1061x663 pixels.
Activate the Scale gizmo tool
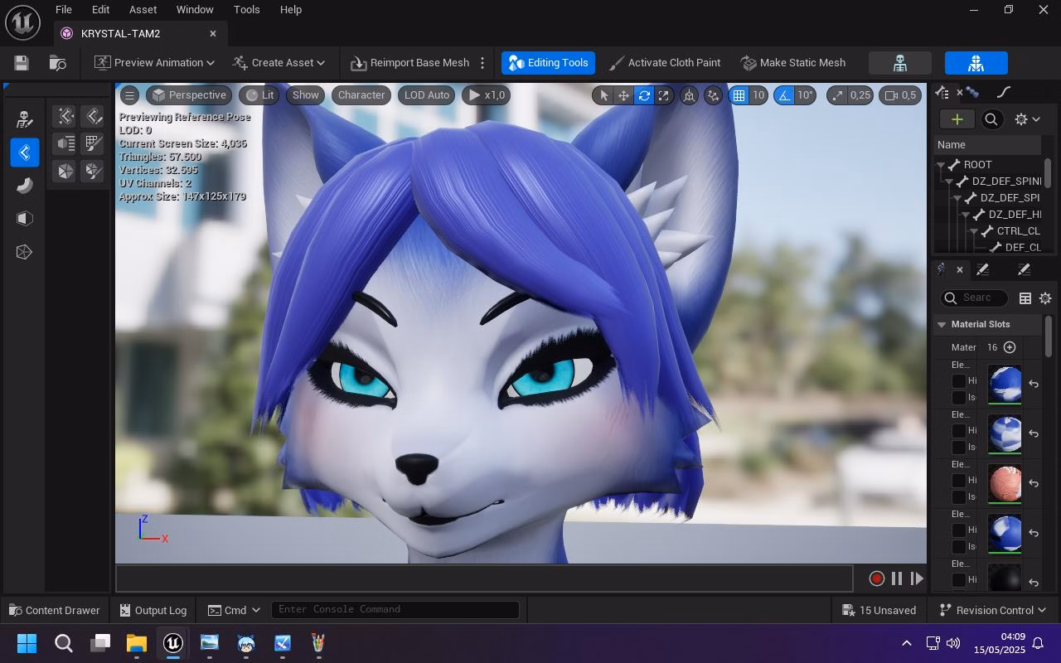click(x=663, y=95)
